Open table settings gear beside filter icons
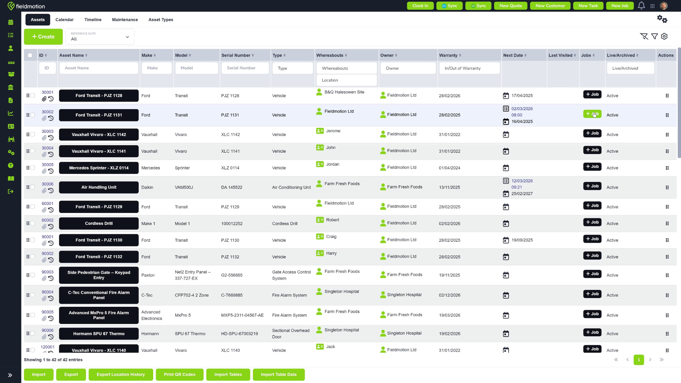The width and height of the screenshot is (681, 383). tap(664, 36)
